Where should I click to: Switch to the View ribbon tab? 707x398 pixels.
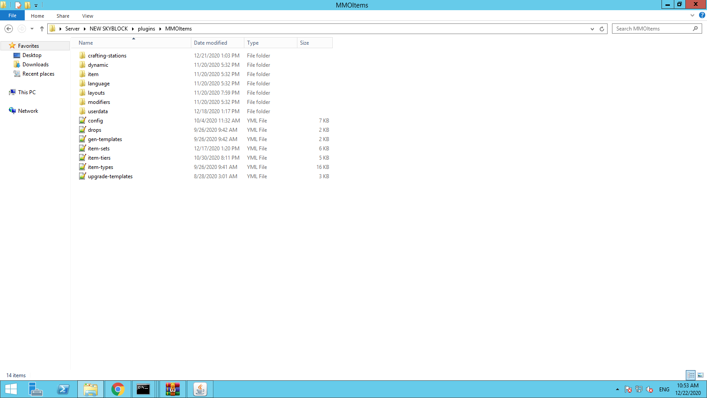coord(87,16)
